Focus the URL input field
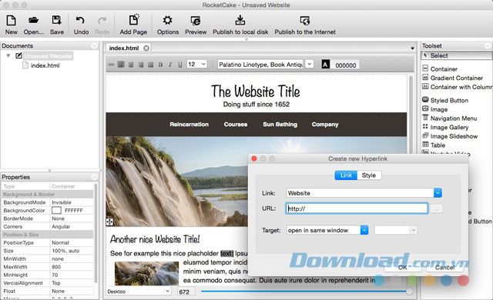Image resolution: width=493 pixels, height=300 pixels. pyautogui.click(x=357, y=208)
